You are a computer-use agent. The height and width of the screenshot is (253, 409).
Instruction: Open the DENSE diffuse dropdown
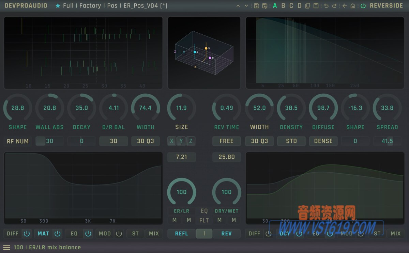click(x=323, y=141)
